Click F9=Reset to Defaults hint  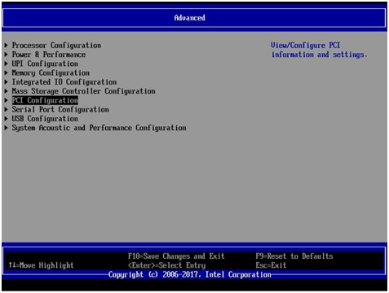[x=294, y=256]
